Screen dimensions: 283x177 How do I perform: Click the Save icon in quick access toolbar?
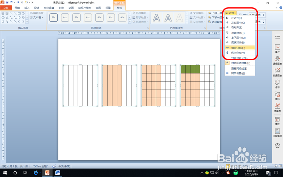click(x=7, y=2)
